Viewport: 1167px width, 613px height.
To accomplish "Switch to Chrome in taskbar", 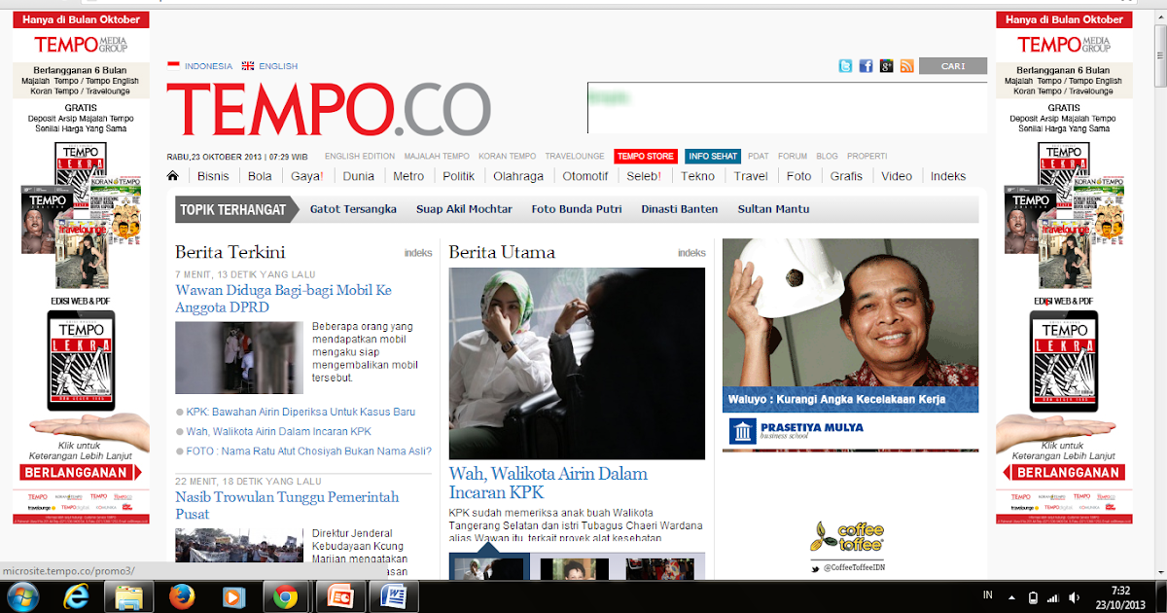I will 285,596.
